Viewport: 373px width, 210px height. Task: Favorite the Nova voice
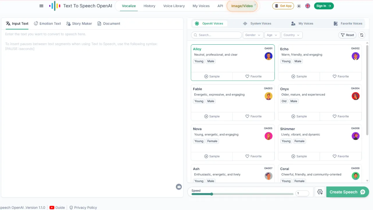click(254, 156)
